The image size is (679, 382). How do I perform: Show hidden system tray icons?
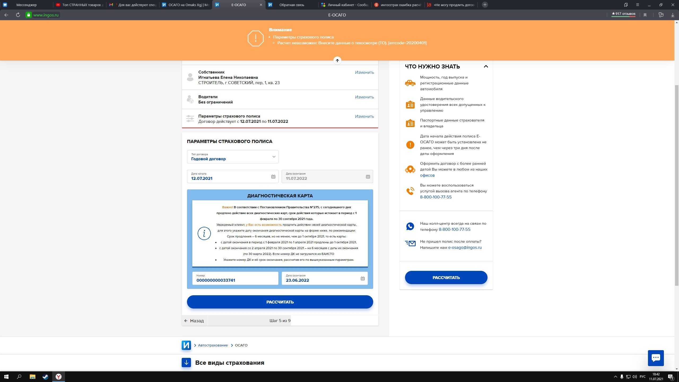(615, 377)
